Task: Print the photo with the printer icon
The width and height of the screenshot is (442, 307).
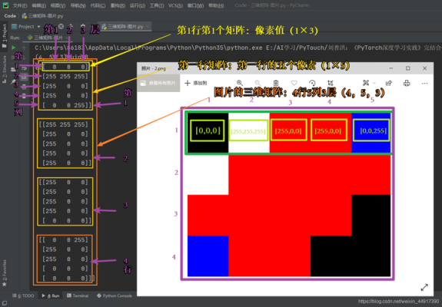Action: point(407,83)
